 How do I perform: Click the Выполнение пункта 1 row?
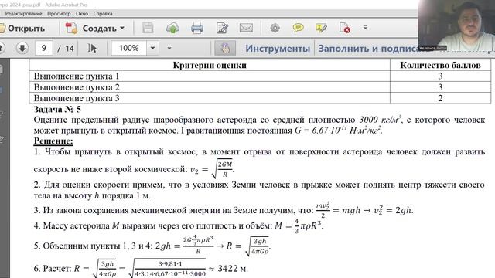260,76
